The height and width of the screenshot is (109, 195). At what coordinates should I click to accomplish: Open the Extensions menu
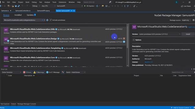[x=62, y=2]
